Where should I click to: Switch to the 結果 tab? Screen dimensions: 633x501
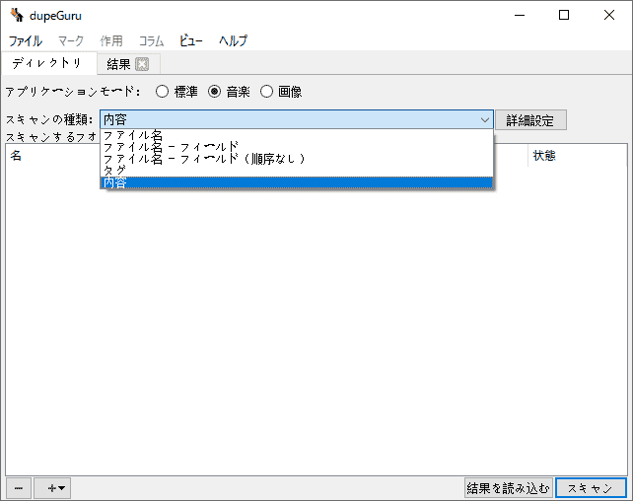point(118,64)
